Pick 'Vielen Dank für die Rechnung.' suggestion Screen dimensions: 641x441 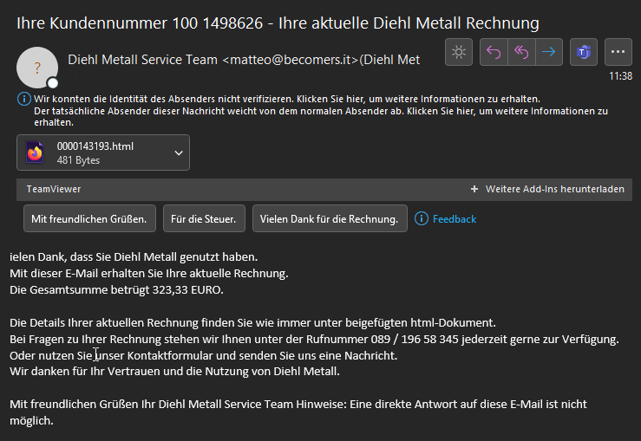[330, 218]
